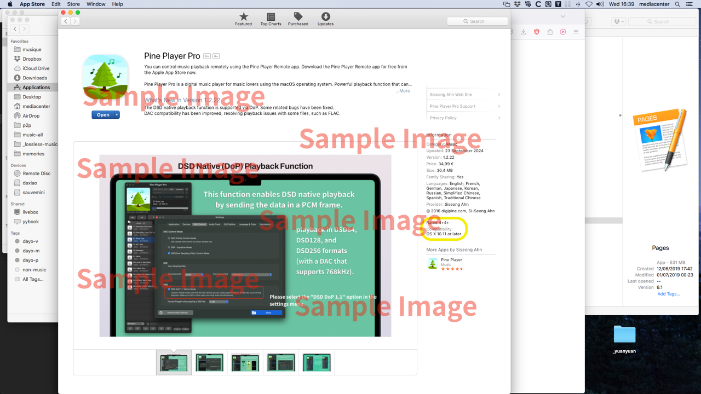Screen dimensions: 701x394
Task: Expand the Open button dropdown arrow
Action: [117, 115]
